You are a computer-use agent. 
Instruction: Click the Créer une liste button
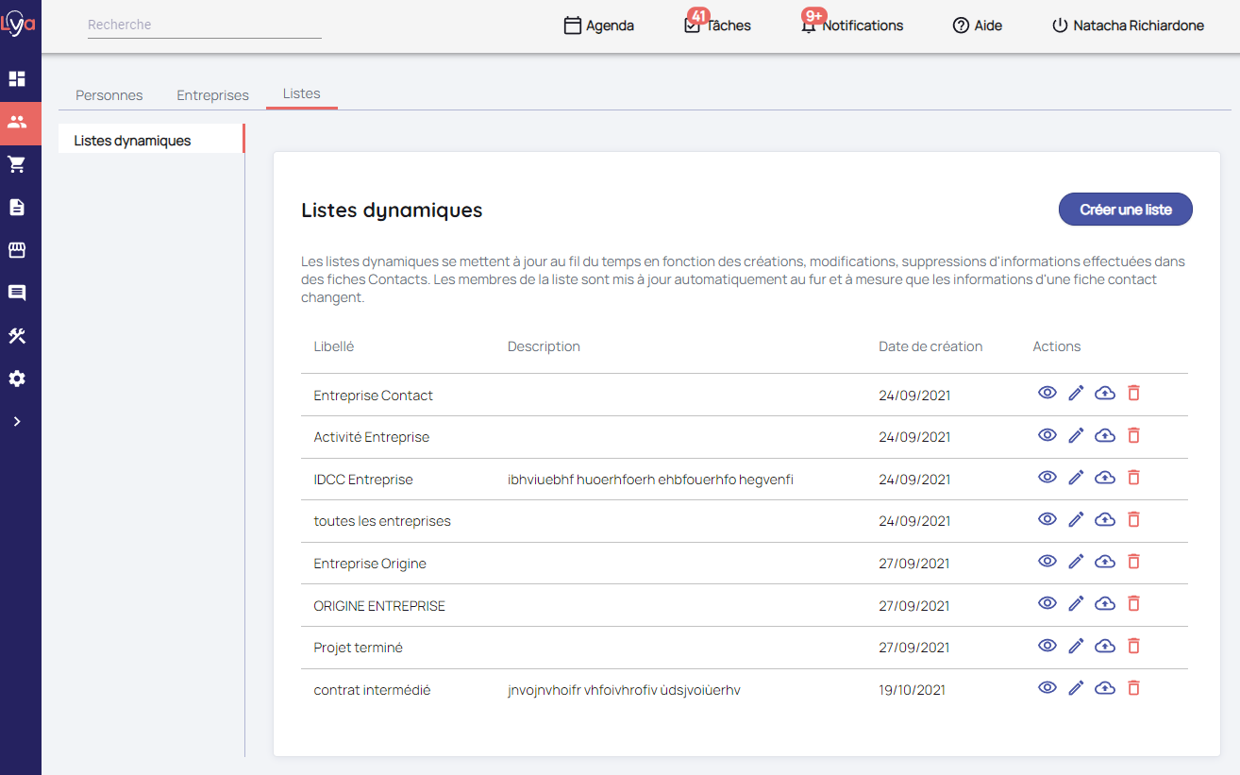click(1125, 210)
